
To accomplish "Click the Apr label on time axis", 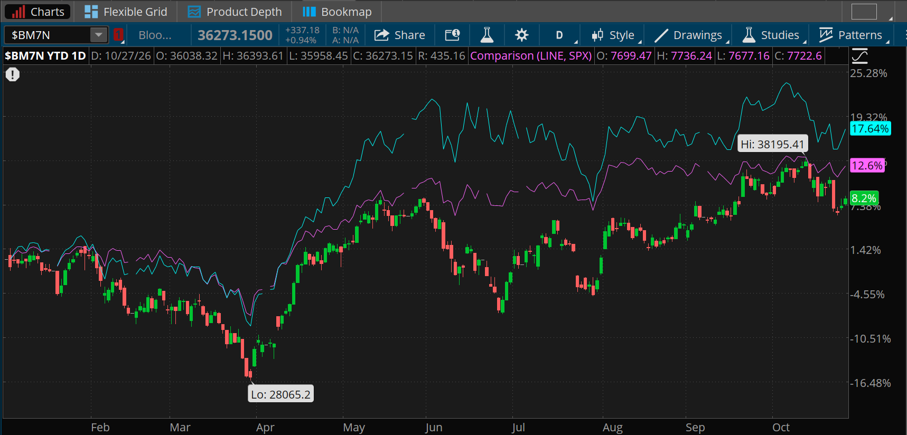I will (265, 427).
